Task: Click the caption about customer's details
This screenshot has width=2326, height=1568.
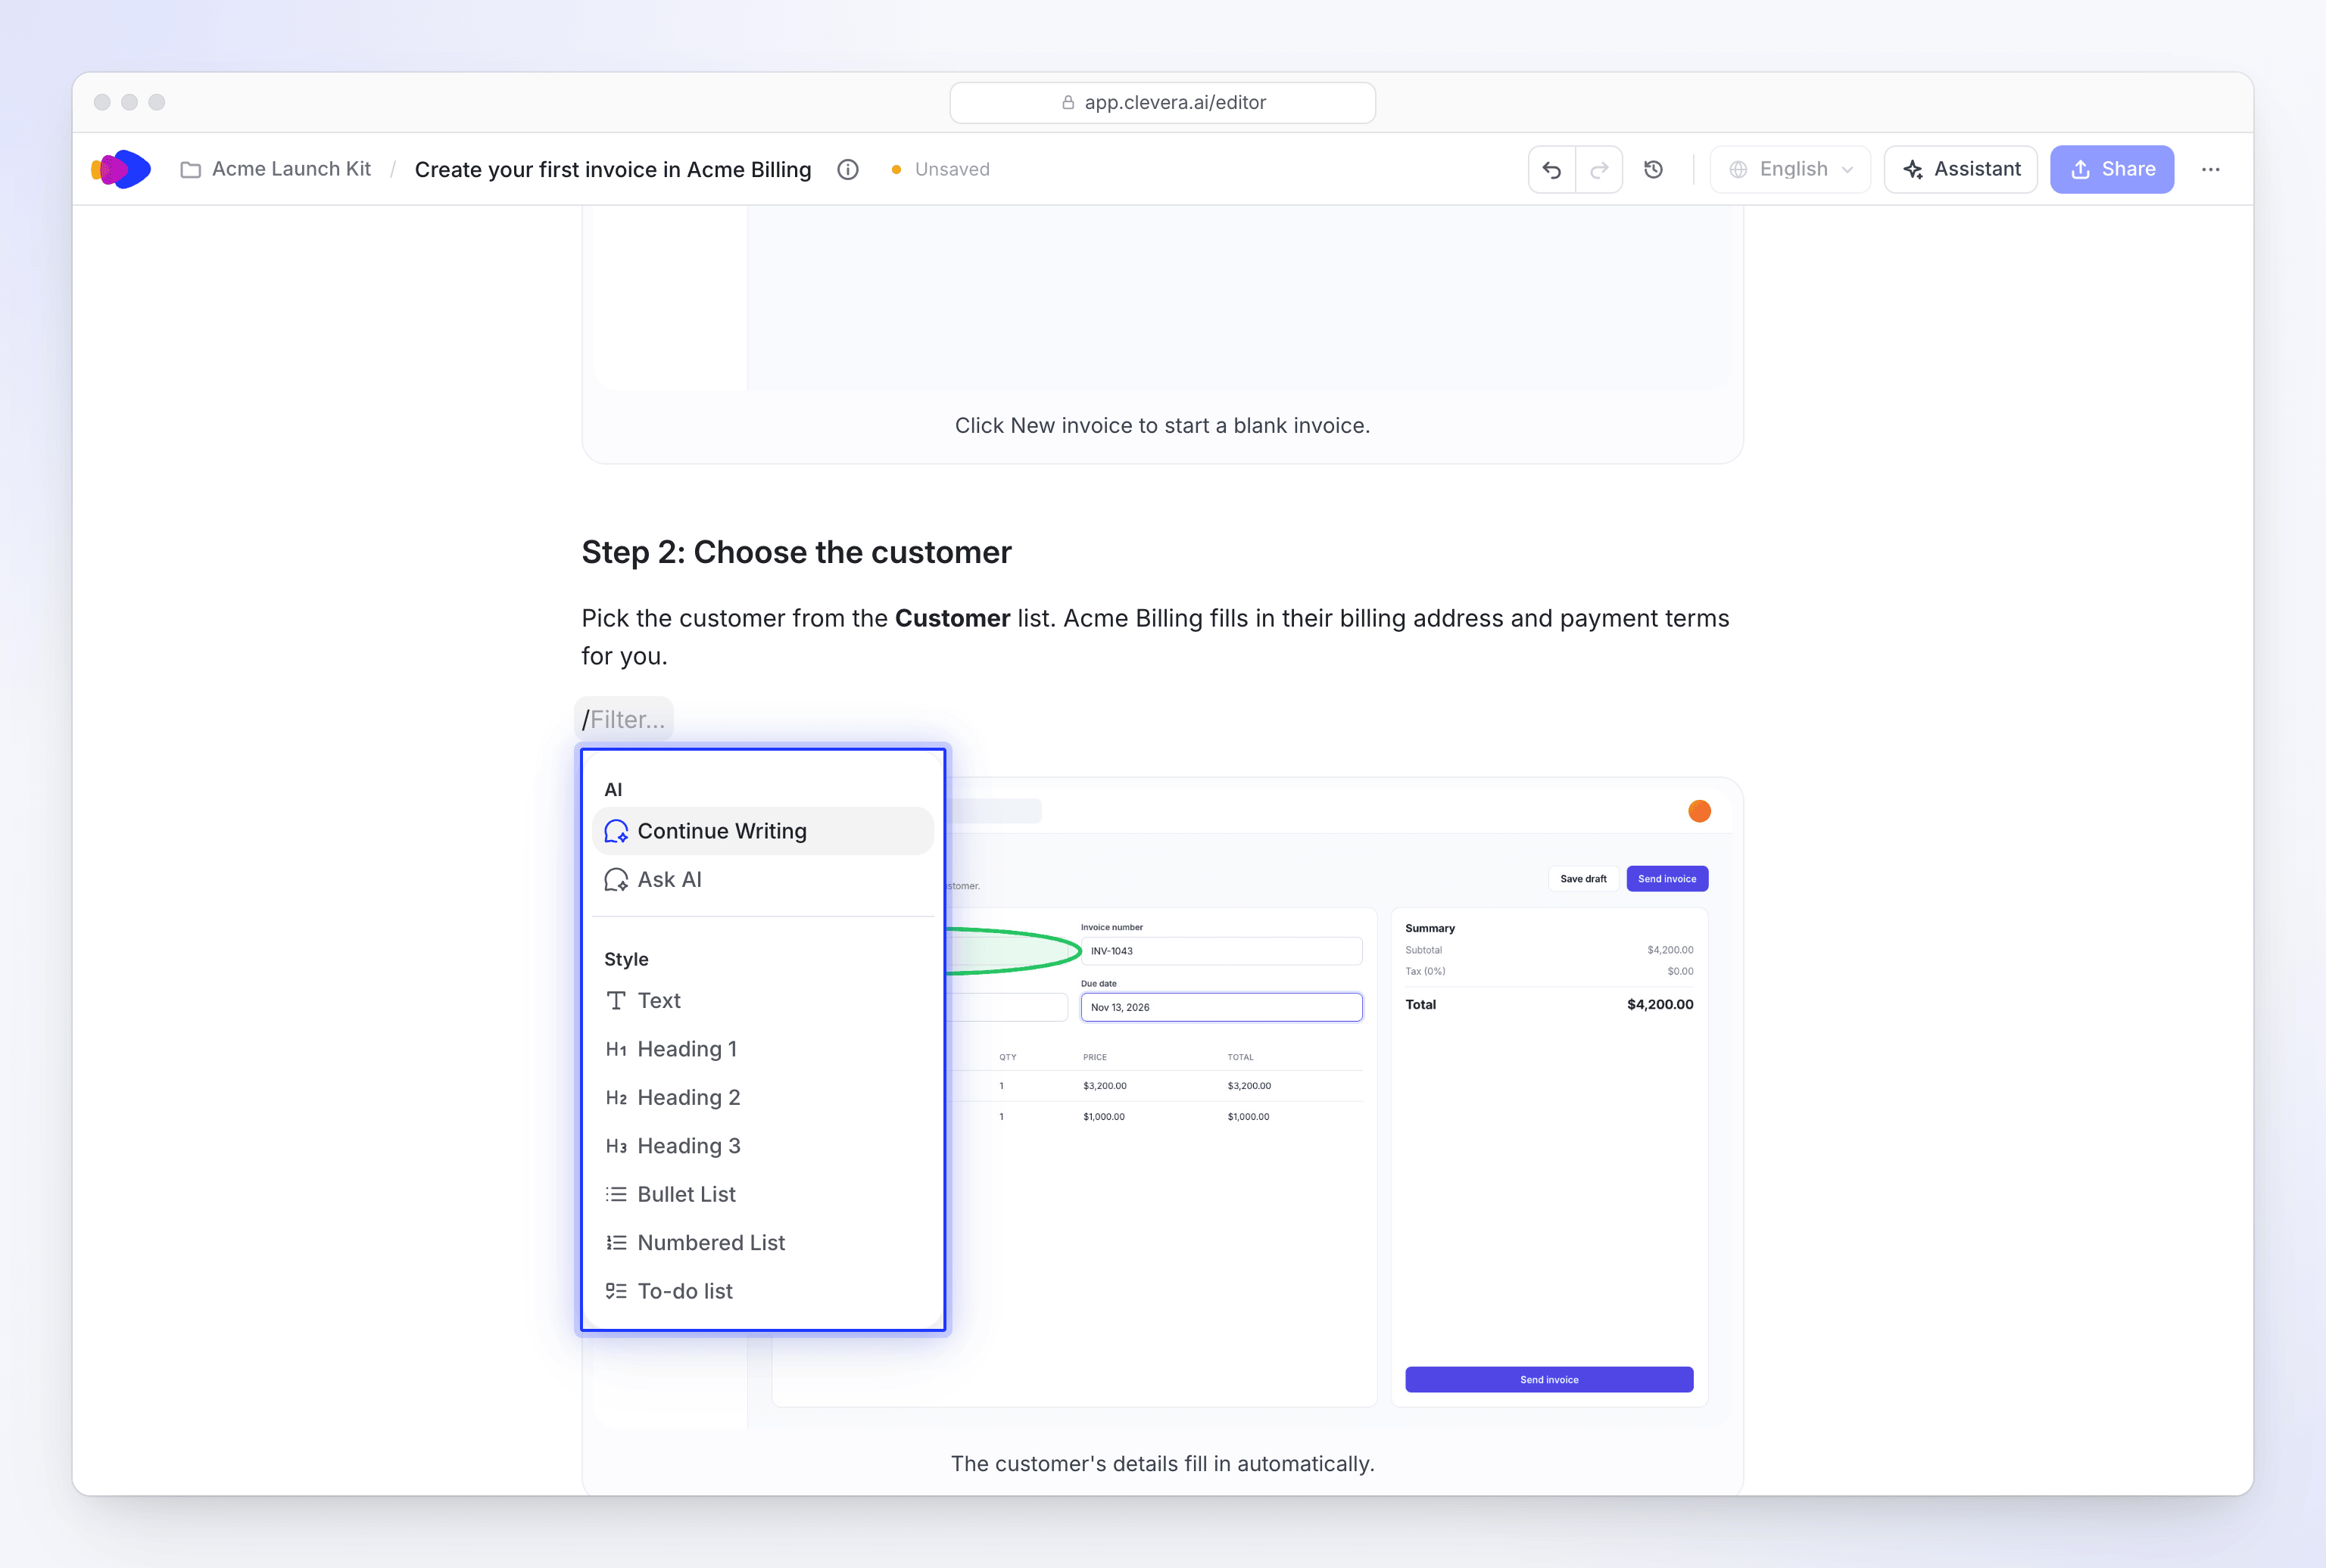Action: 1162,1463
